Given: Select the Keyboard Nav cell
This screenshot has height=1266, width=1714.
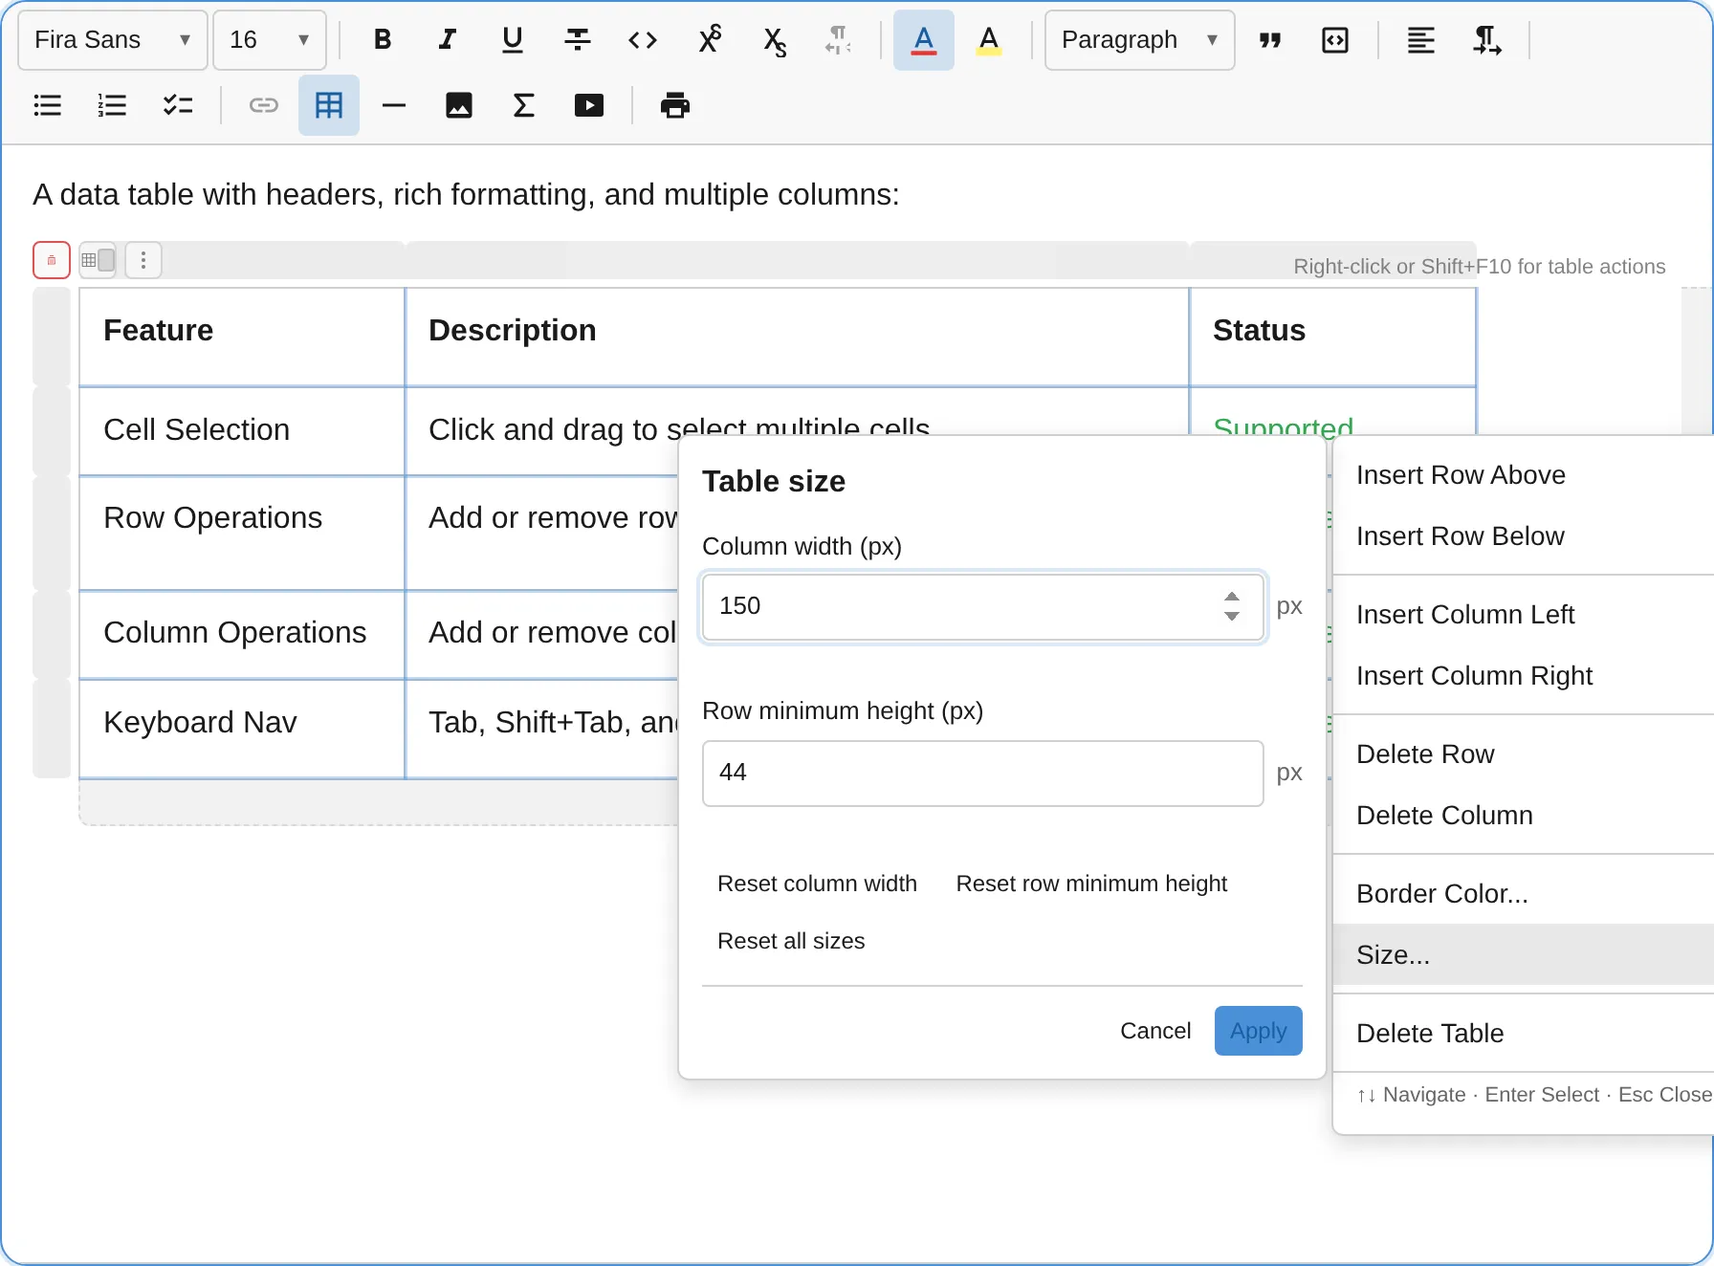Looking at the screenshot, I should point(242,729).
